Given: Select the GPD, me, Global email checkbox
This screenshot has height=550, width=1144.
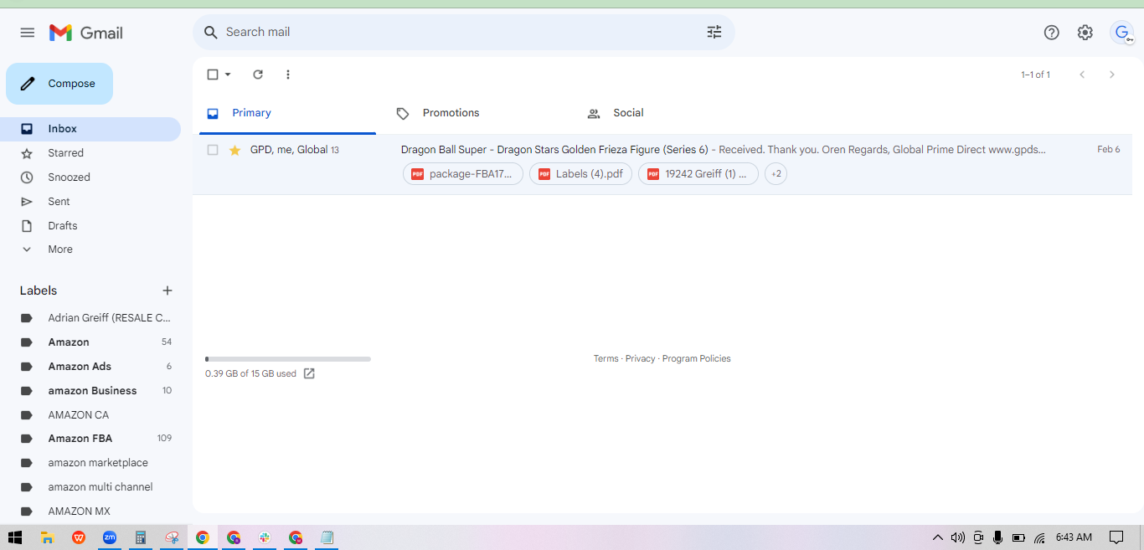Looking at the screenshot, I should 213,150.
